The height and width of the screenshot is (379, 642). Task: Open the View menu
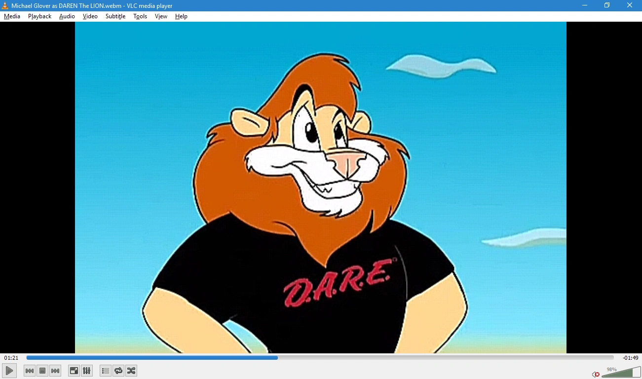click(x=161, y=16)
